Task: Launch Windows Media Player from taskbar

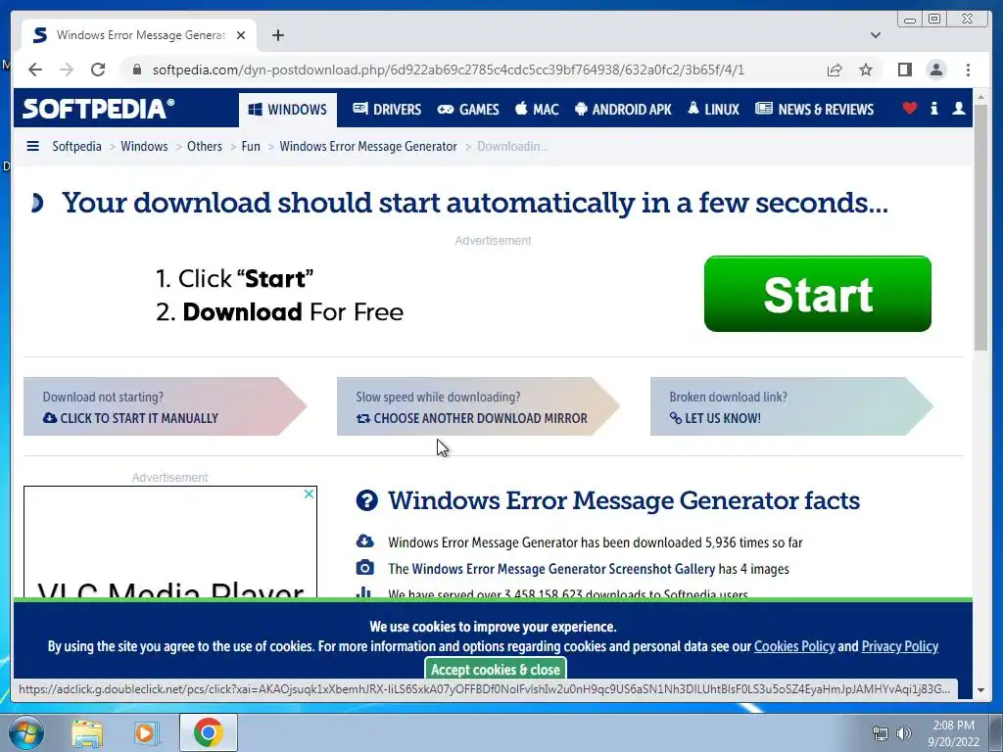Action: click(x=146, y=732)
